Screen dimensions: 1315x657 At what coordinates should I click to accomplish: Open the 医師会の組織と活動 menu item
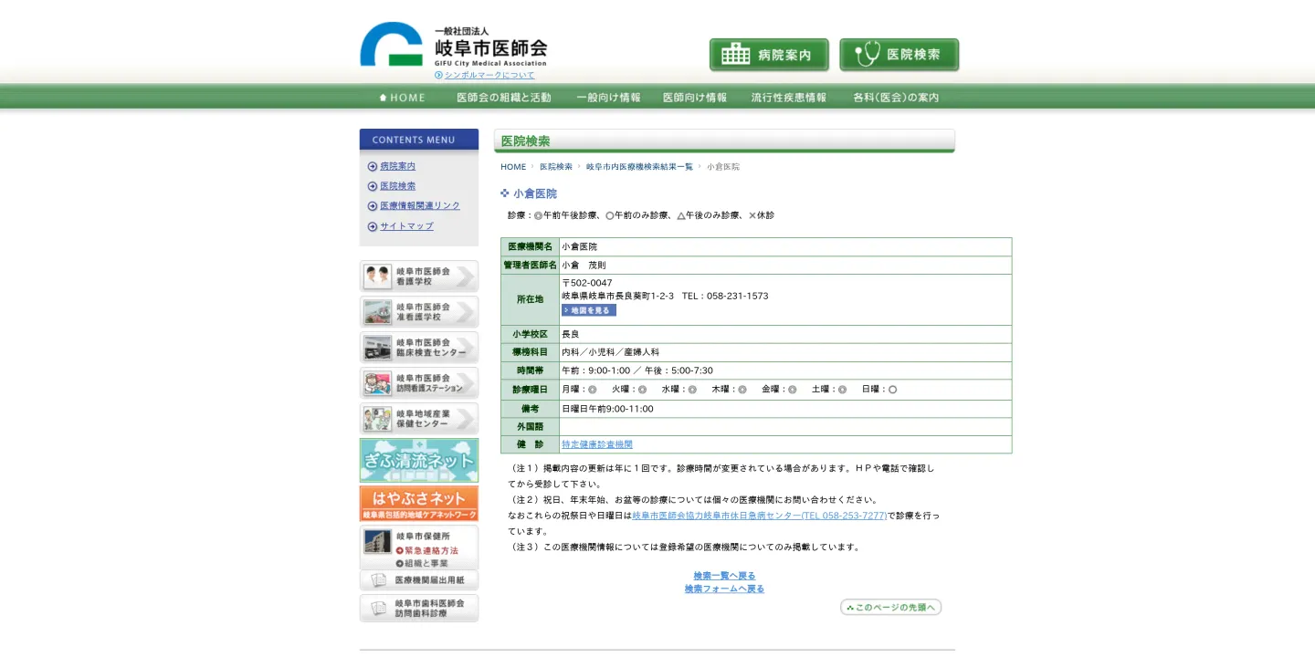tap(504, 98)
